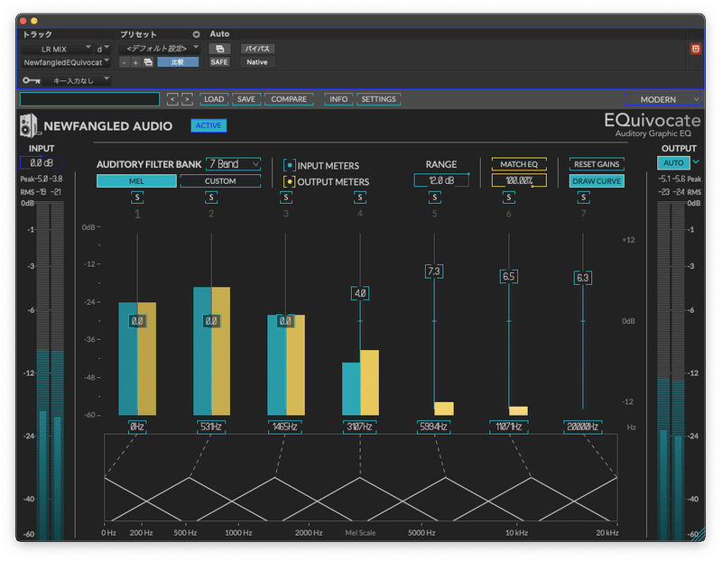Image resolution: width=722 pixels, height=561 pixels.
Task: Click the 11071Hz frequency box
Action: pos(509,427)
